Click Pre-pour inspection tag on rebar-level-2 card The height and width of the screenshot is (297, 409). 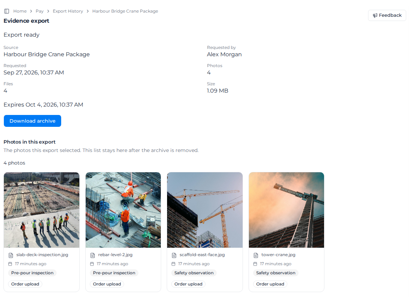pos(114,273)
